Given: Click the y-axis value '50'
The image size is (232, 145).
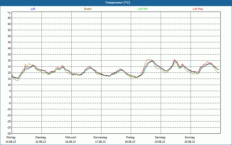Looking at the screenshot, I should pos(9,36).
